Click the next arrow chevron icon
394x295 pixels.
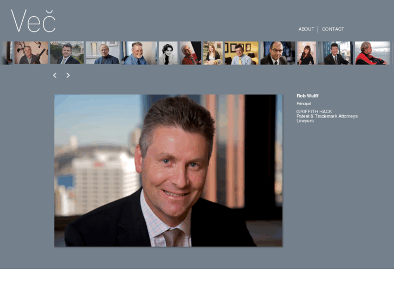tap(68, 75)
